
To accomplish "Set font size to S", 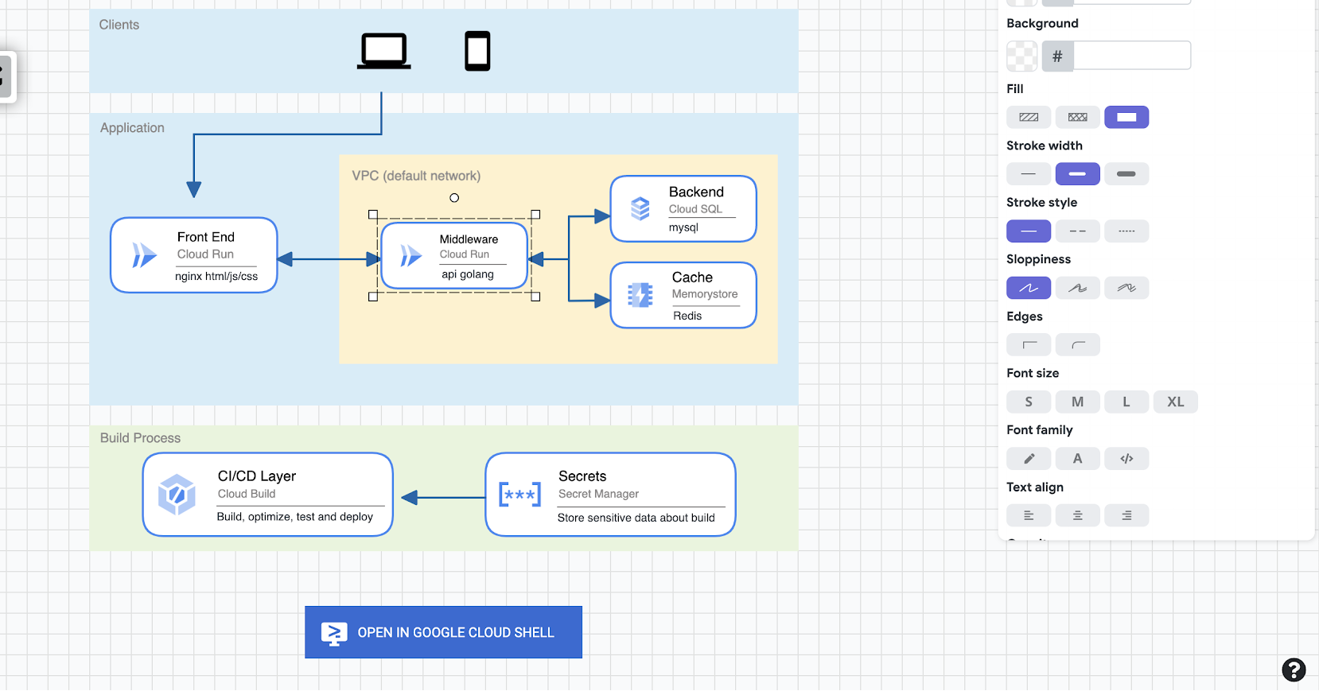I will pyautogui.click(x=1029, y=402).
